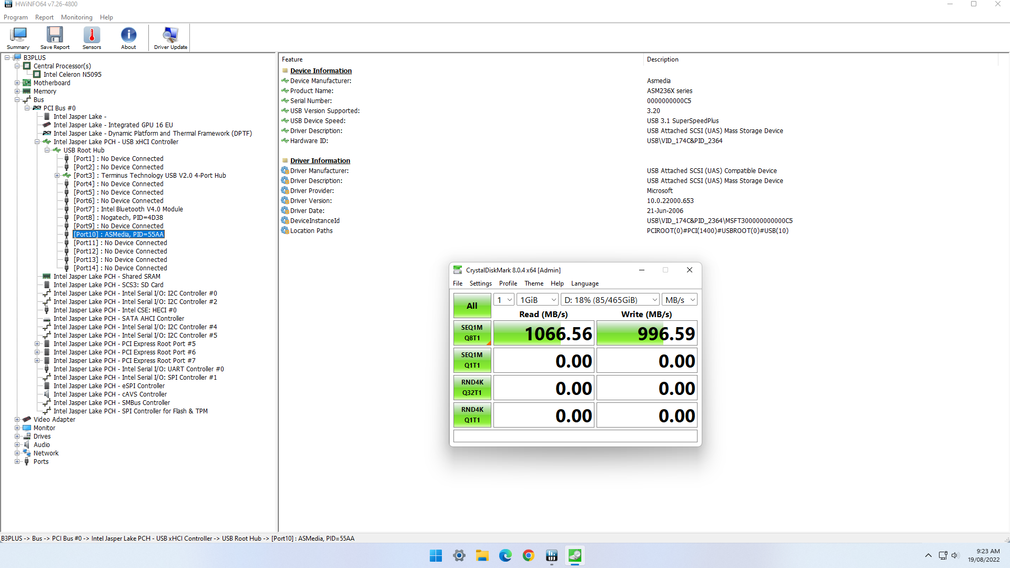Click the Network tree node icon

pyautogui.click(x=27, y=453)
